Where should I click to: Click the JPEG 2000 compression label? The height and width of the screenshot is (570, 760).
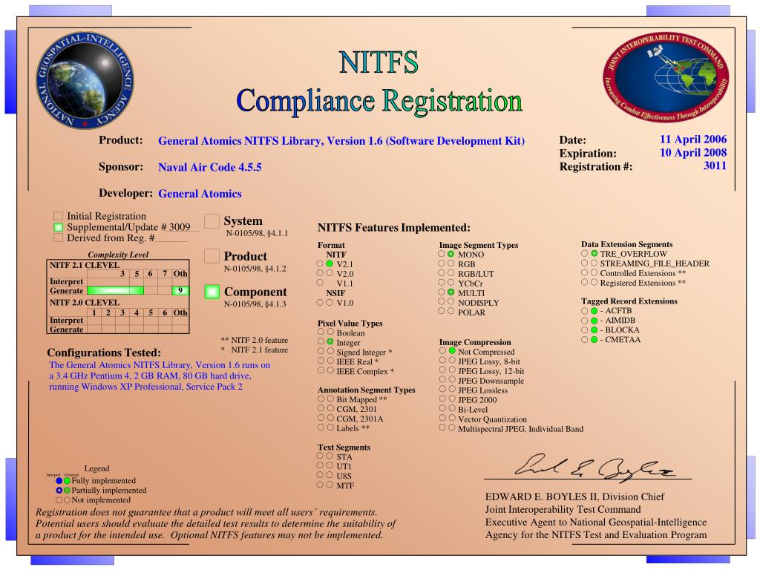point(477,400)
